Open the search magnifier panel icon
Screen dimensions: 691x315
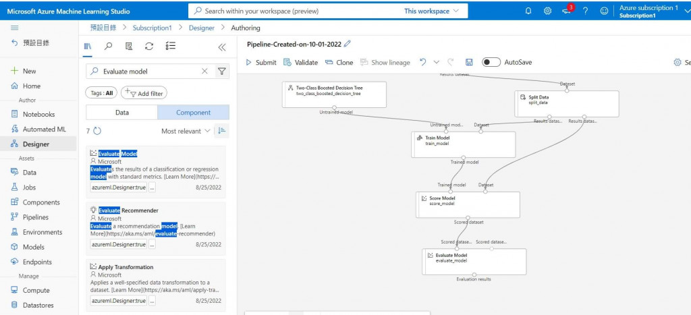[108, 47]
